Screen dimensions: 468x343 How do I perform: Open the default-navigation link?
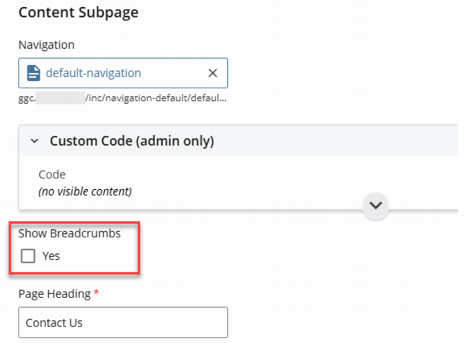click(x=93, y=74)
